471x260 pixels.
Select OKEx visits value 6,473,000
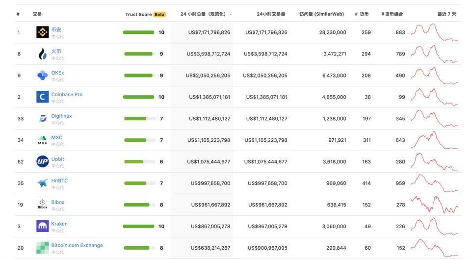tap(334, 76)
